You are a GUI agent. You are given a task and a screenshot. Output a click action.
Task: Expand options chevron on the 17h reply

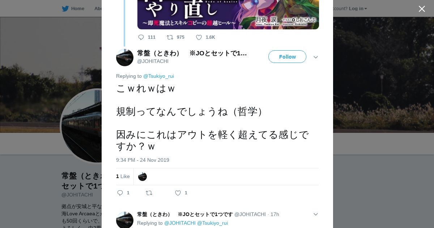tap(316, 214)
